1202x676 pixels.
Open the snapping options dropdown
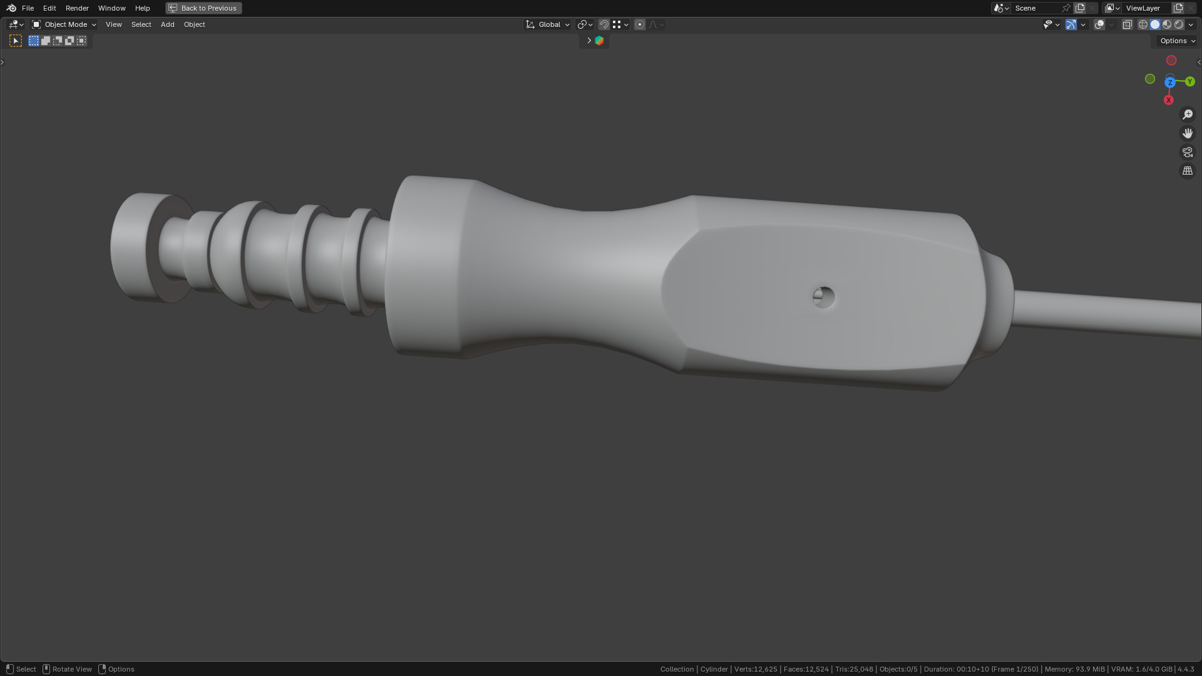(x=620, y=24)
